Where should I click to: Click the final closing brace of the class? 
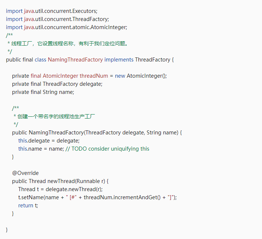(x=7, y=230)
